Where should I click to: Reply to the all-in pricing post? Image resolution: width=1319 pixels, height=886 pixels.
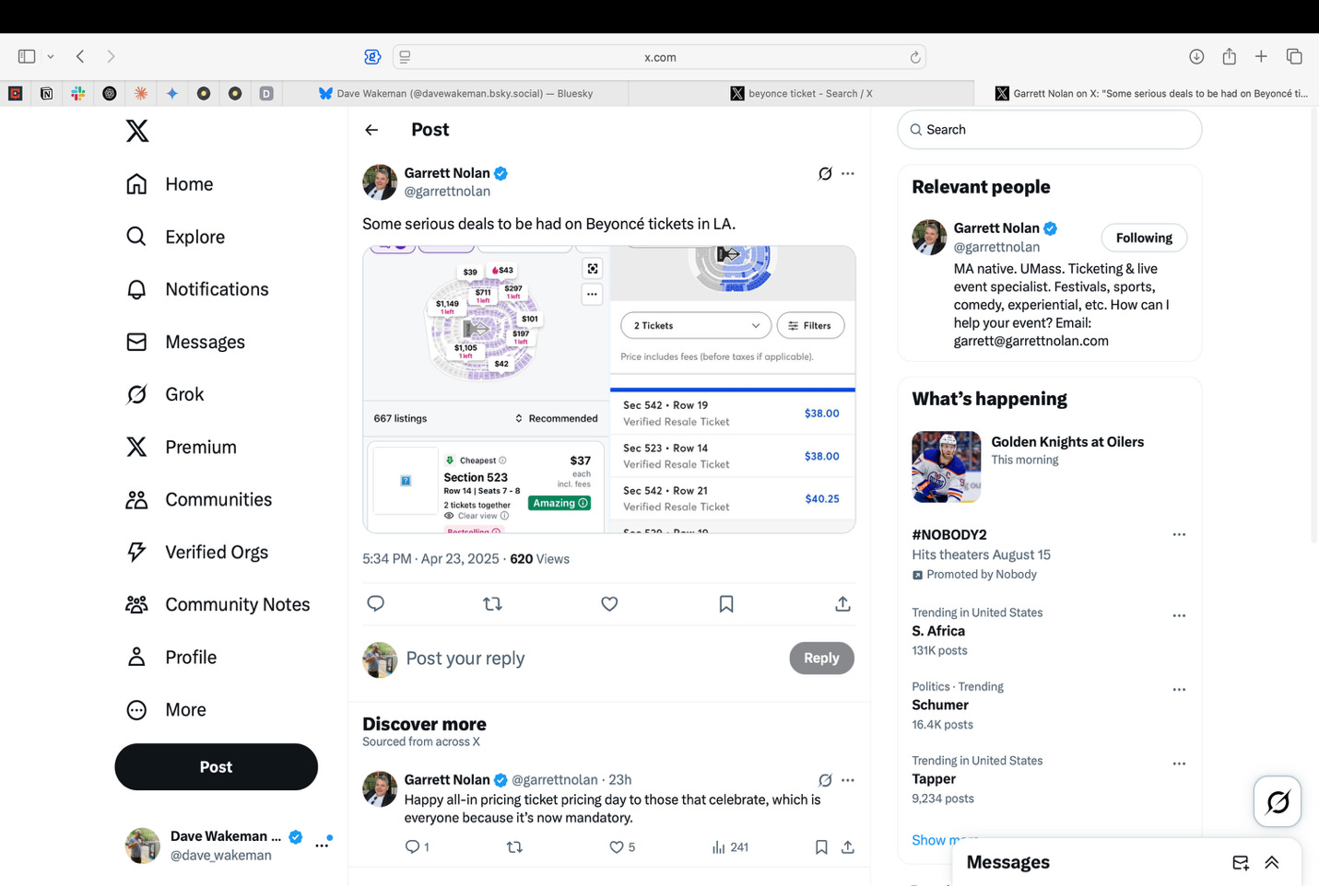[x=417, y=846]
